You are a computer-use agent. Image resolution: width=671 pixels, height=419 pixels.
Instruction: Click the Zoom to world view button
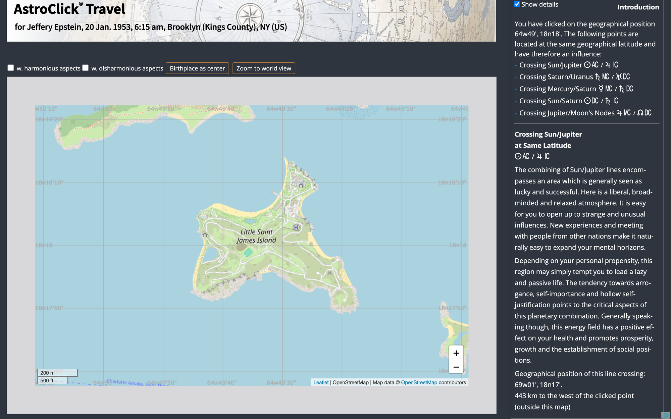point(264,68)
